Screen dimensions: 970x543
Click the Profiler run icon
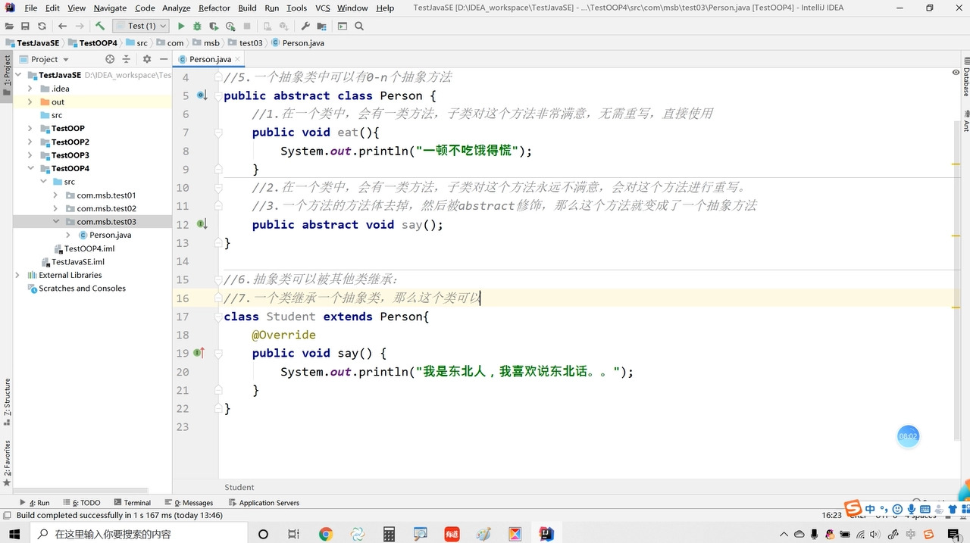click(x=230, y=26)
